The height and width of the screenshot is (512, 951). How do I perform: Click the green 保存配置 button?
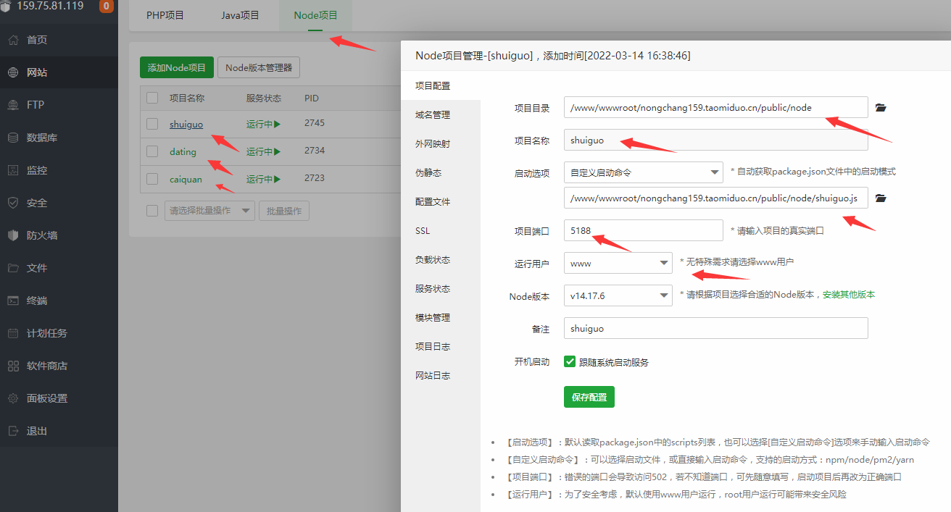[589, 398]
